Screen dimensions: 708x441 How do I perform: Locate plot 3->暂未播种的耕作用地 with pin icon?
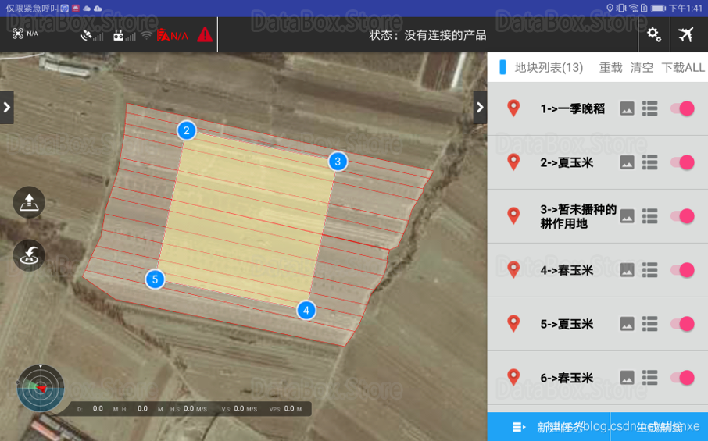[x=513, y=215]
